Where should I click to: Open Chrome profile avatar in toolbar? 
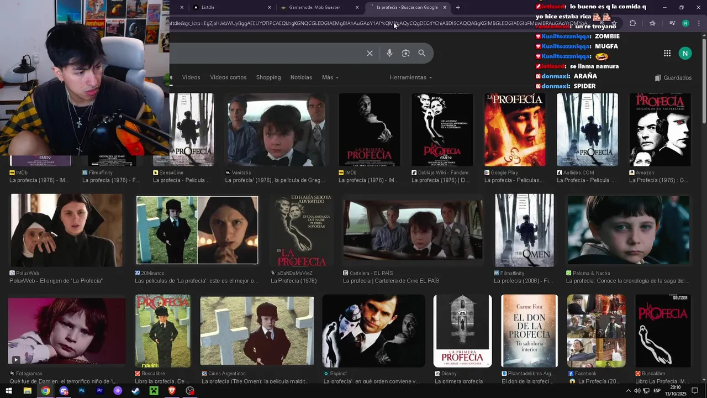click(685, 23)
